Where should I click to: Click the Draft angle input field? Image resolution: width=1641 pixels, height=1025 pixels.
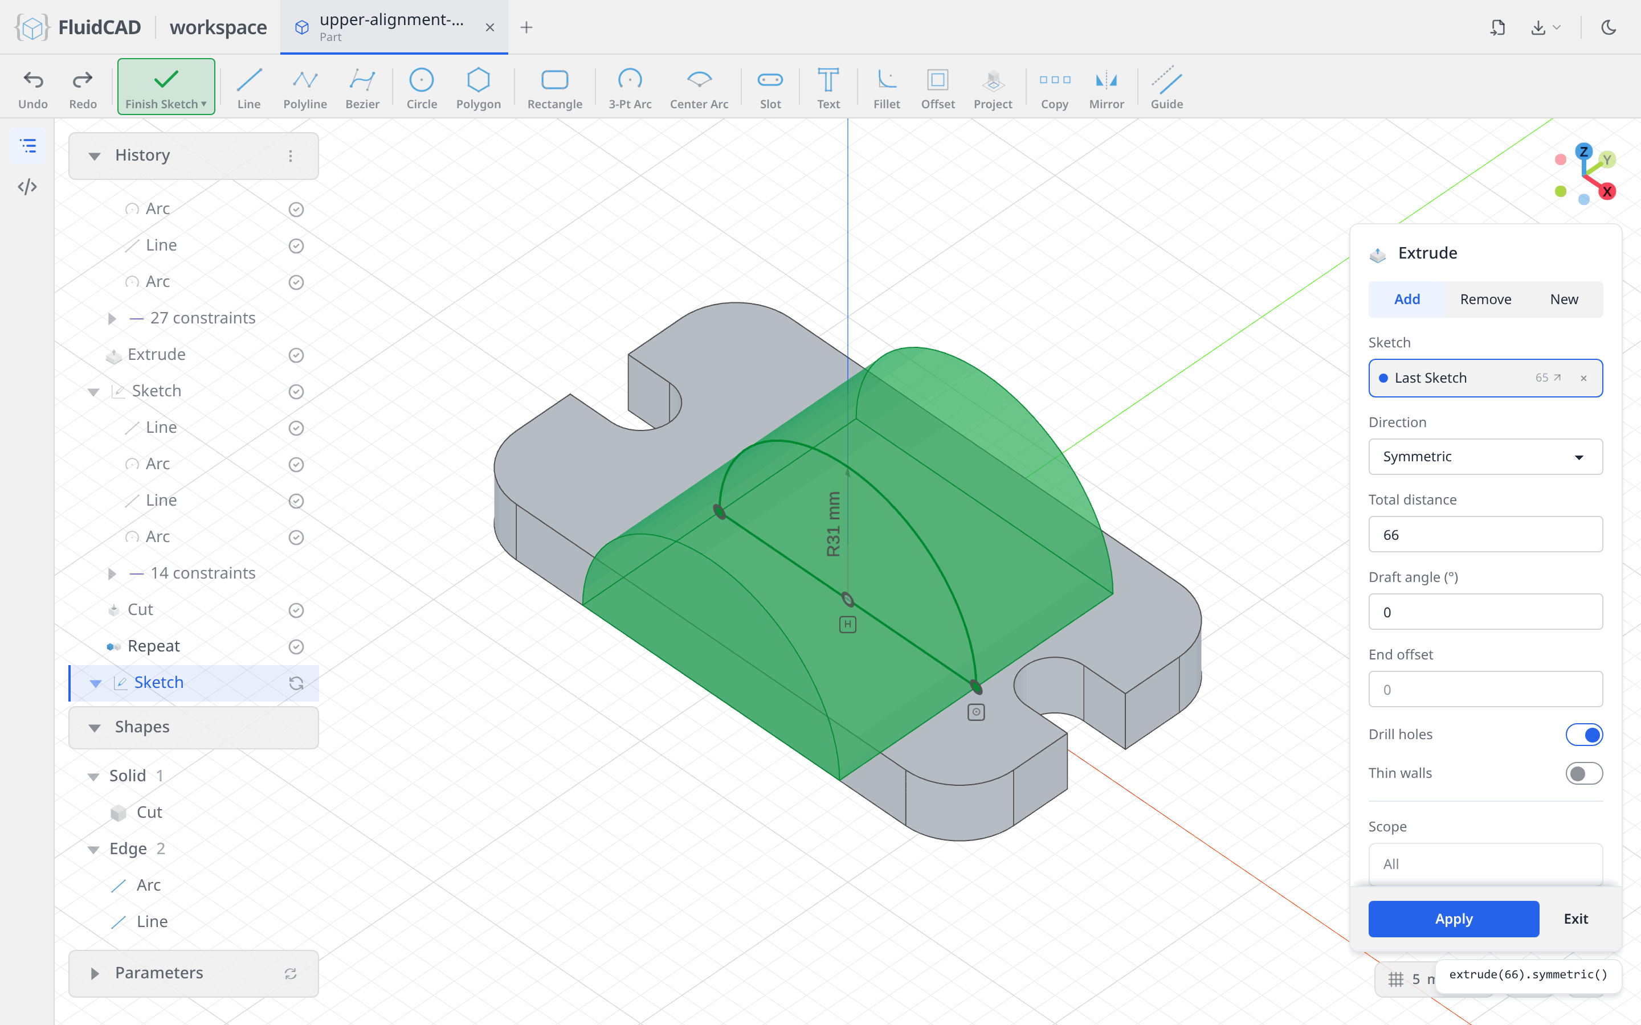tap(1485, 612)
